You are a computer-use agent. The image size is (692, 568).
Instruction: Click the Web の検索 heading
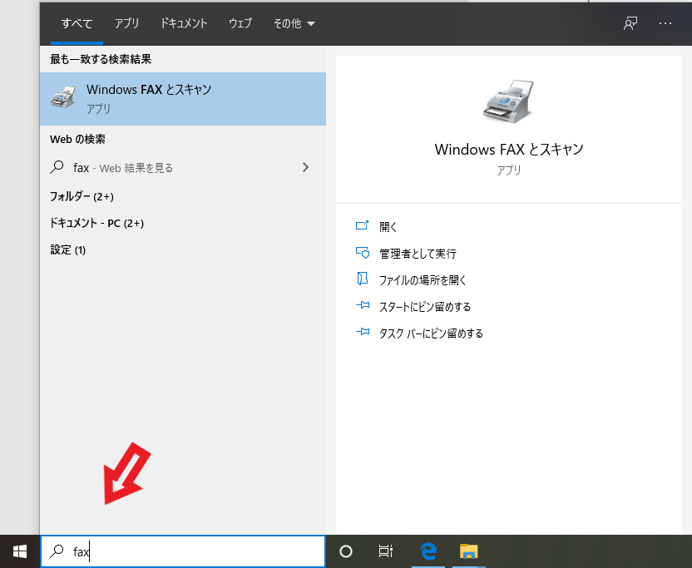(x=77, y=140)
